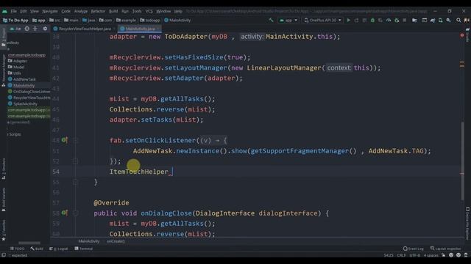The image size is (471, 264).
Task: Open the Build tool window
Action: [x=37, y=249]
